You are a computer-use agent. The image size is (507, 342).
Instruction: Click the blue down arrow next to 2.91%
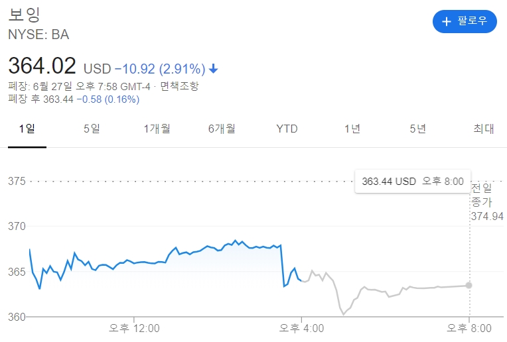click(x=213, y=68)
